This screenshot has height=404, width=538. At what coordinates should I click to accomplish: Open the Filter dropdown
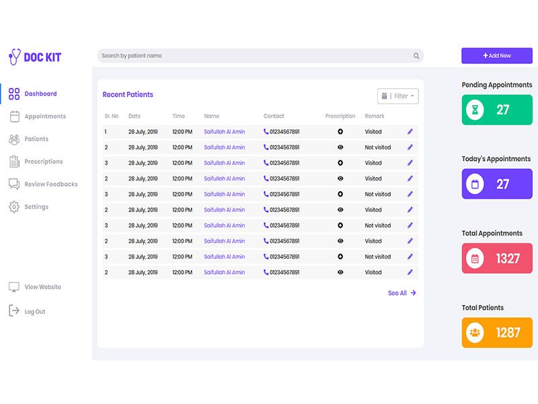(398, 96)
